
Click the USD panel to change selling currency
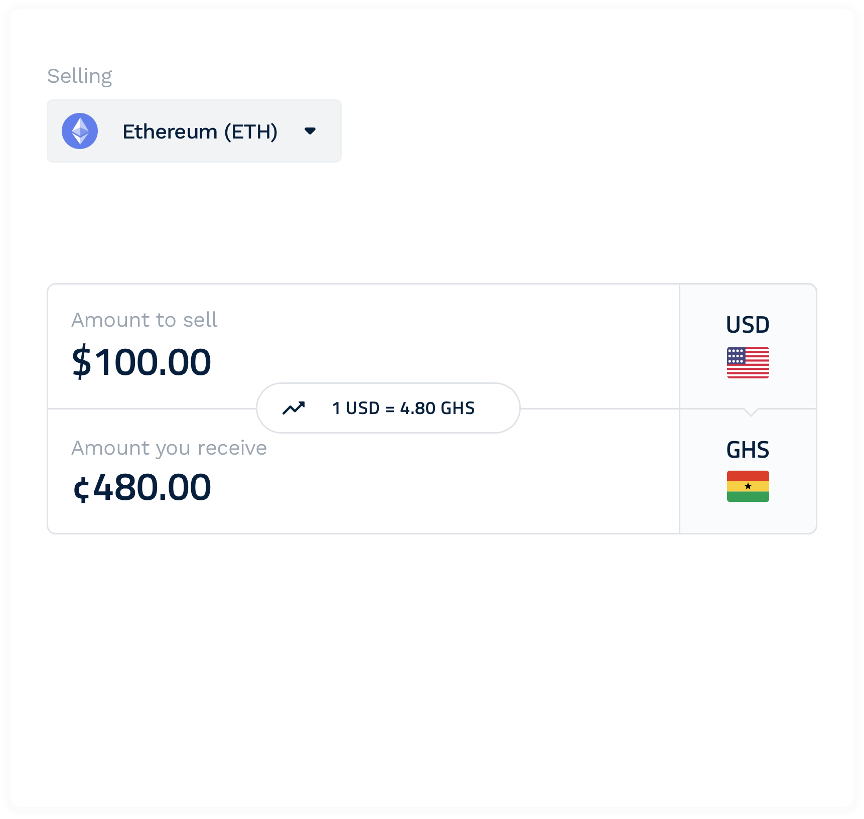[x=747, y=344]
